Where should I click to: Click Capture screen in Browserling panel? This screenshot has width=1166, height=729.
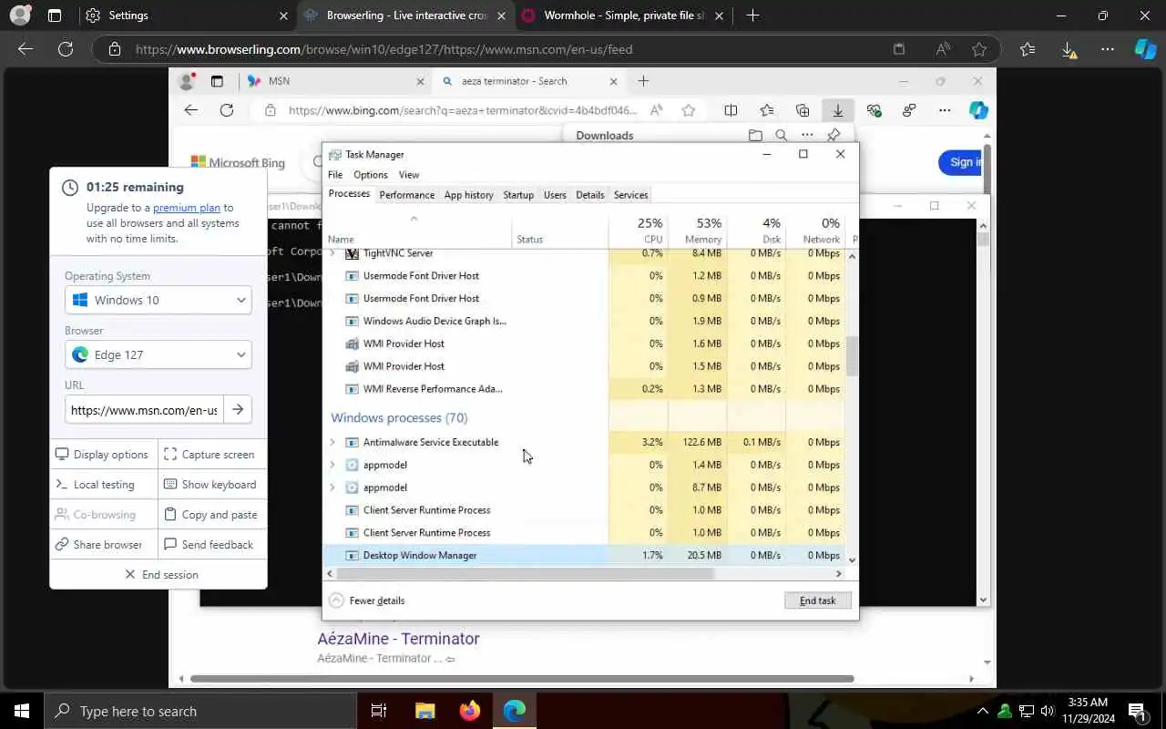coord(212,455)
